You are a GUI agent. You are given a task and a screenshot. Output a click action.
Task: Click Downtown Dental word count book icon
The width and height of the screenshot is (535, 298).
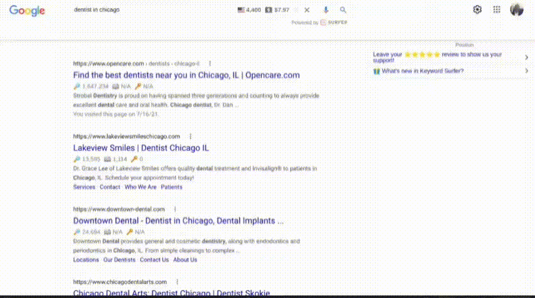coord(107,232)
